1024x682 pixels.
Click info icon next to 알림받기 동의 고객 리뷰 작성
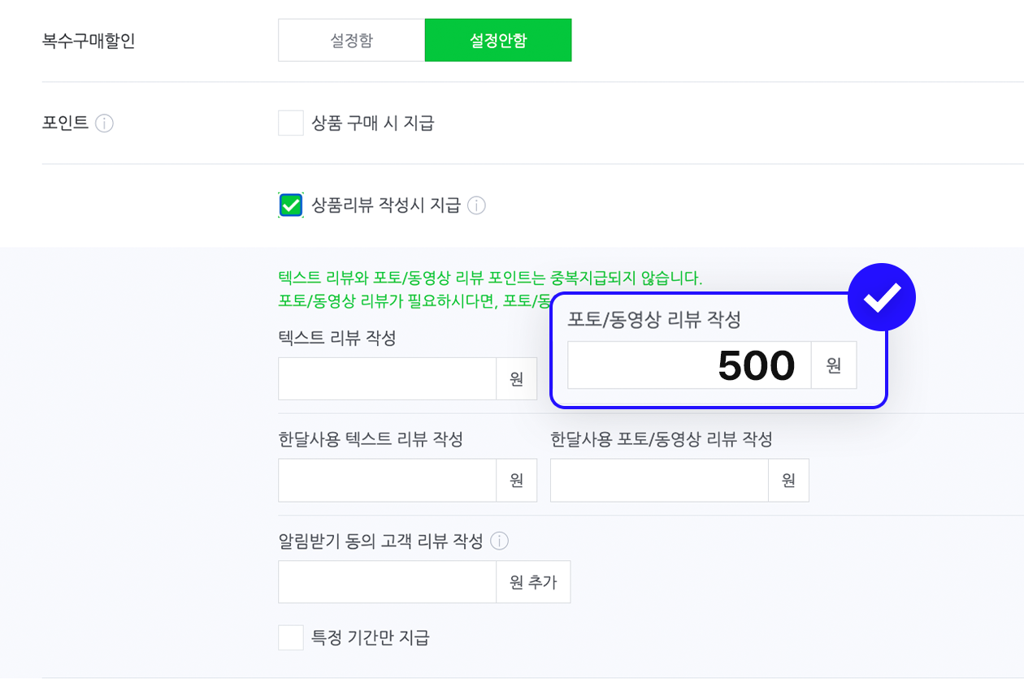[x=499, y=541]
